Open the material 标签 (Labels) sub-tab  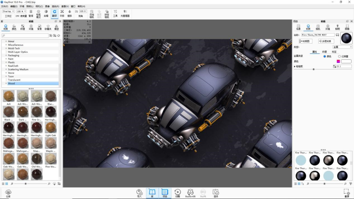tap(334, 52)
